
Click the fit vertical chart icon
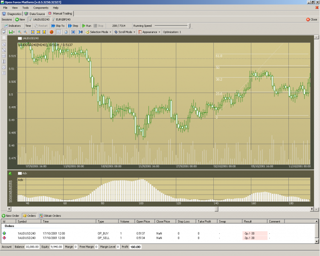coord(44,32)
